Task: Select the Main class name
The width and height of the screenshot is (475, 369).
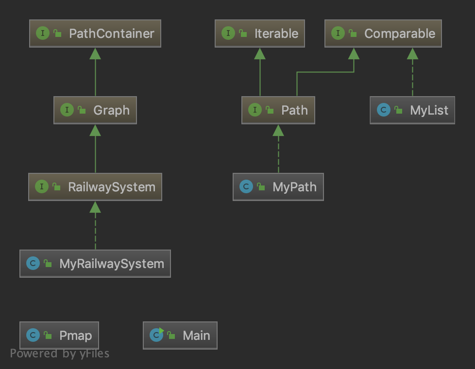Action: pos(196,335)
